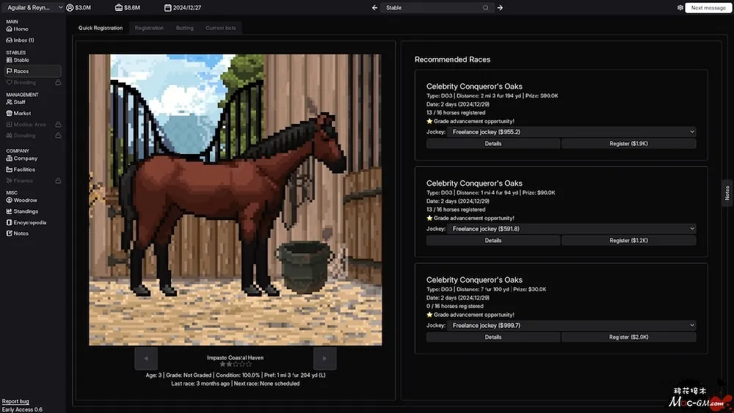Click the Medical Area lock icon
Screen dimensions: 734x413
pos(58,125)
